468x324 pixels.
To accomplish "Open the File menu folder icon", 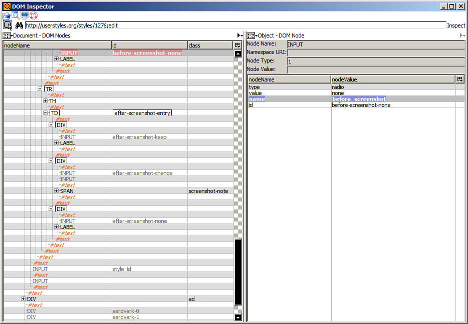I will pos(7,16).
